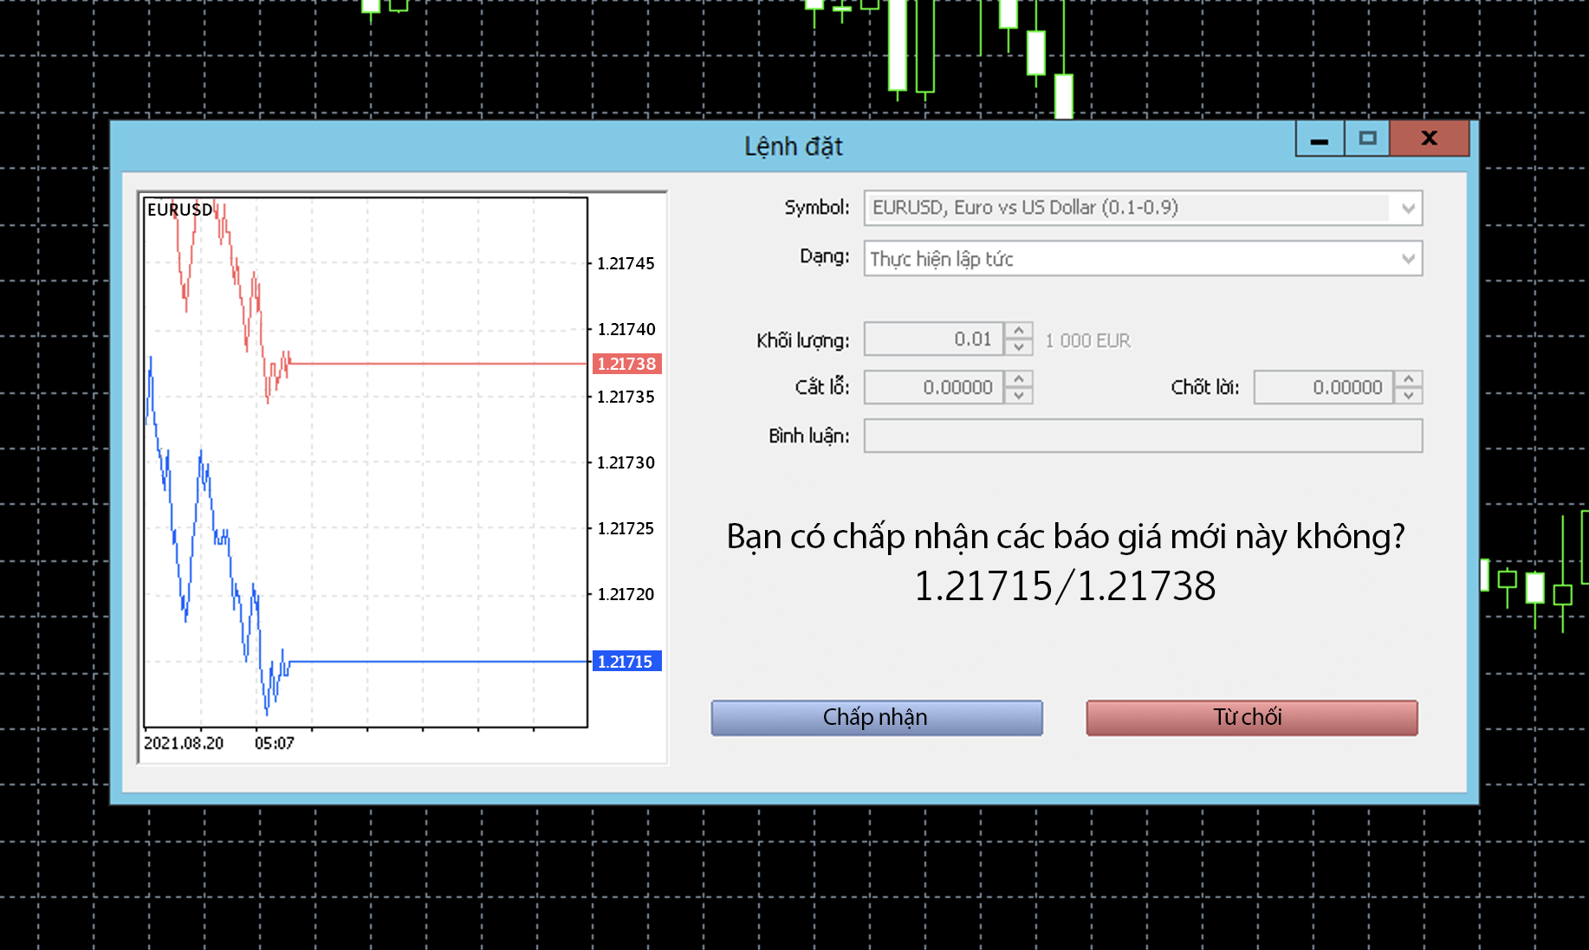Expand the Dạng order type dropdown
Image resolution: width=1589 pixels, height=950 pixels.
click(1407, 259)
